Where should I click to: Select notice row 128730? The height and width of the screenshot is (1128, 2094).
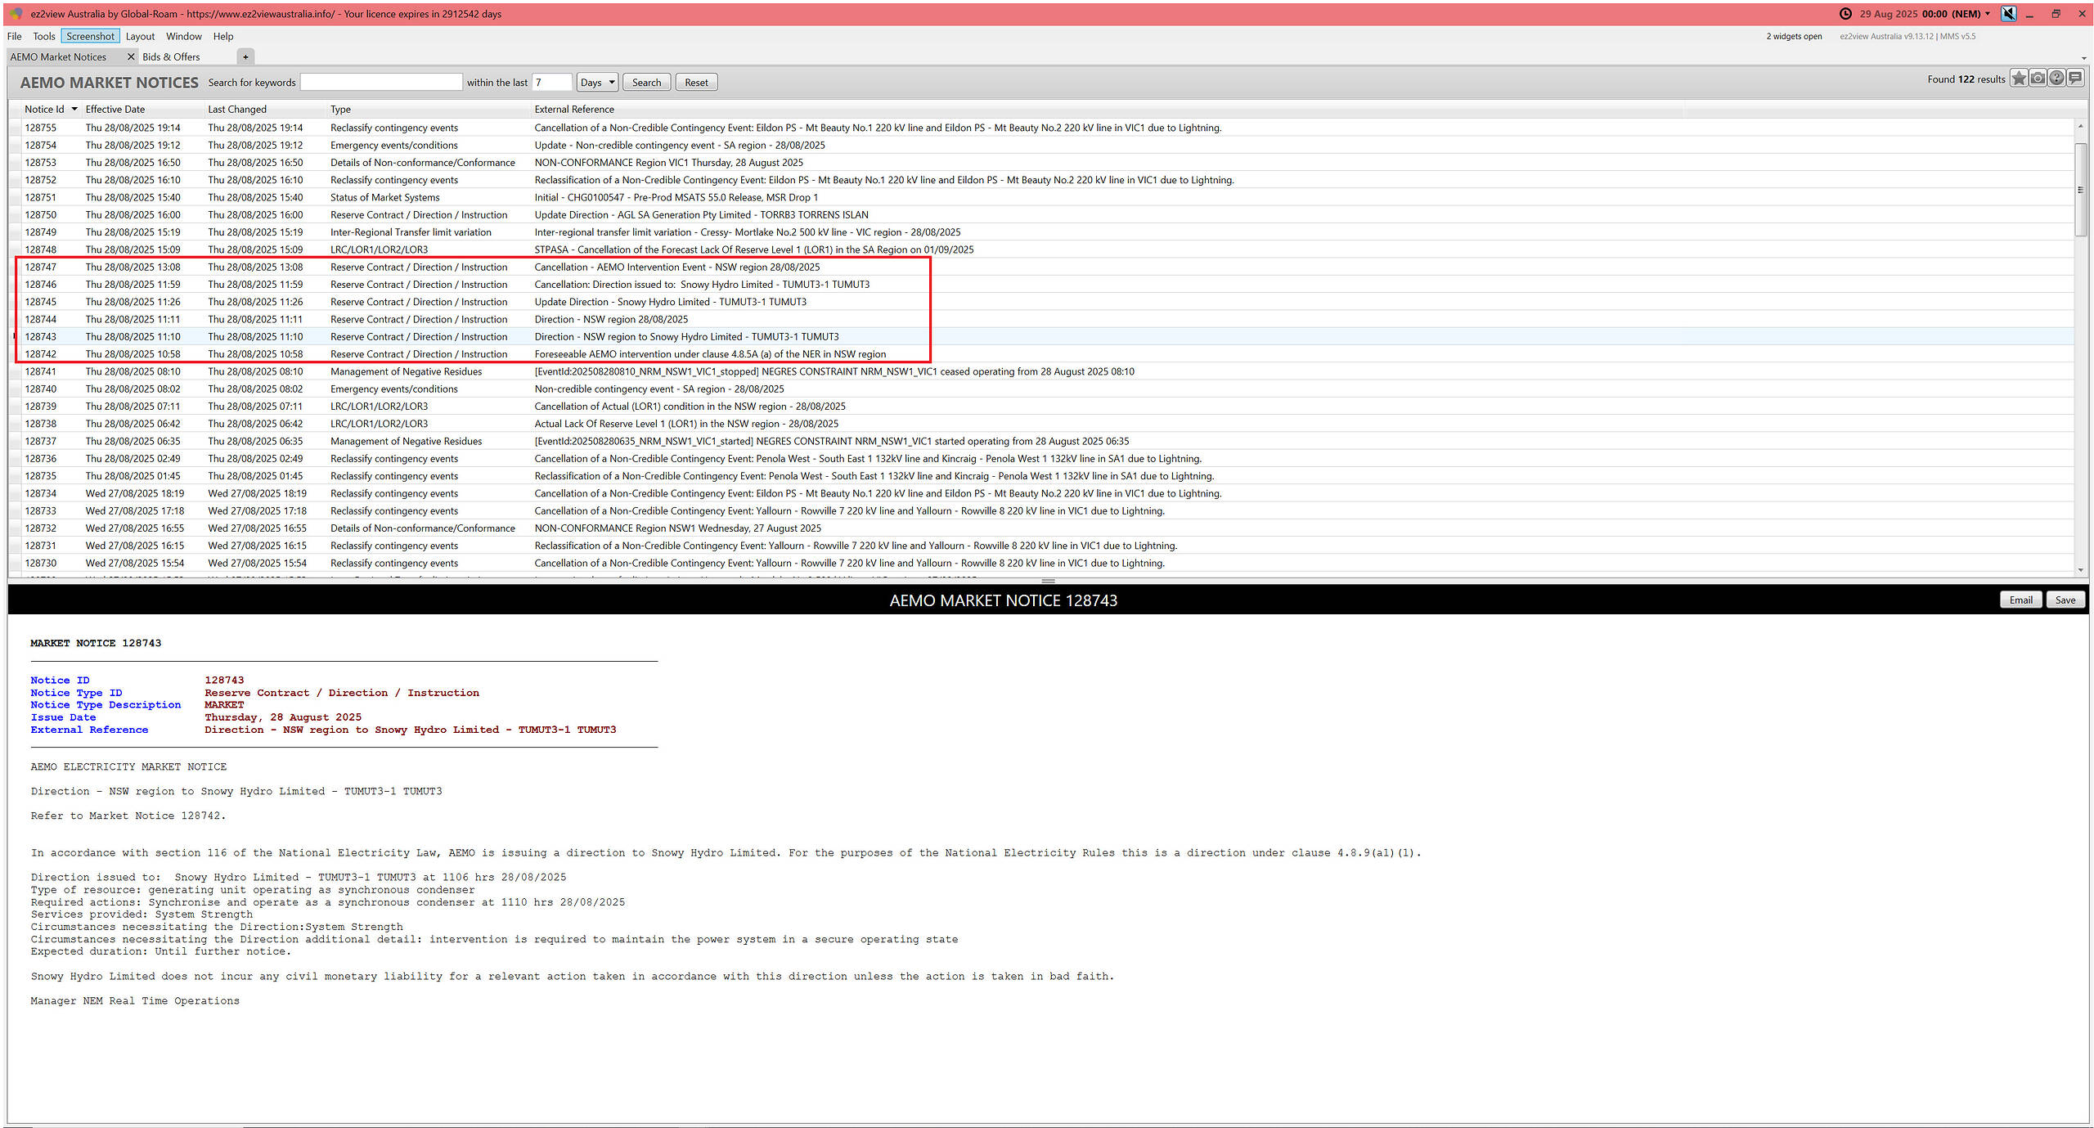(1041, 563)
